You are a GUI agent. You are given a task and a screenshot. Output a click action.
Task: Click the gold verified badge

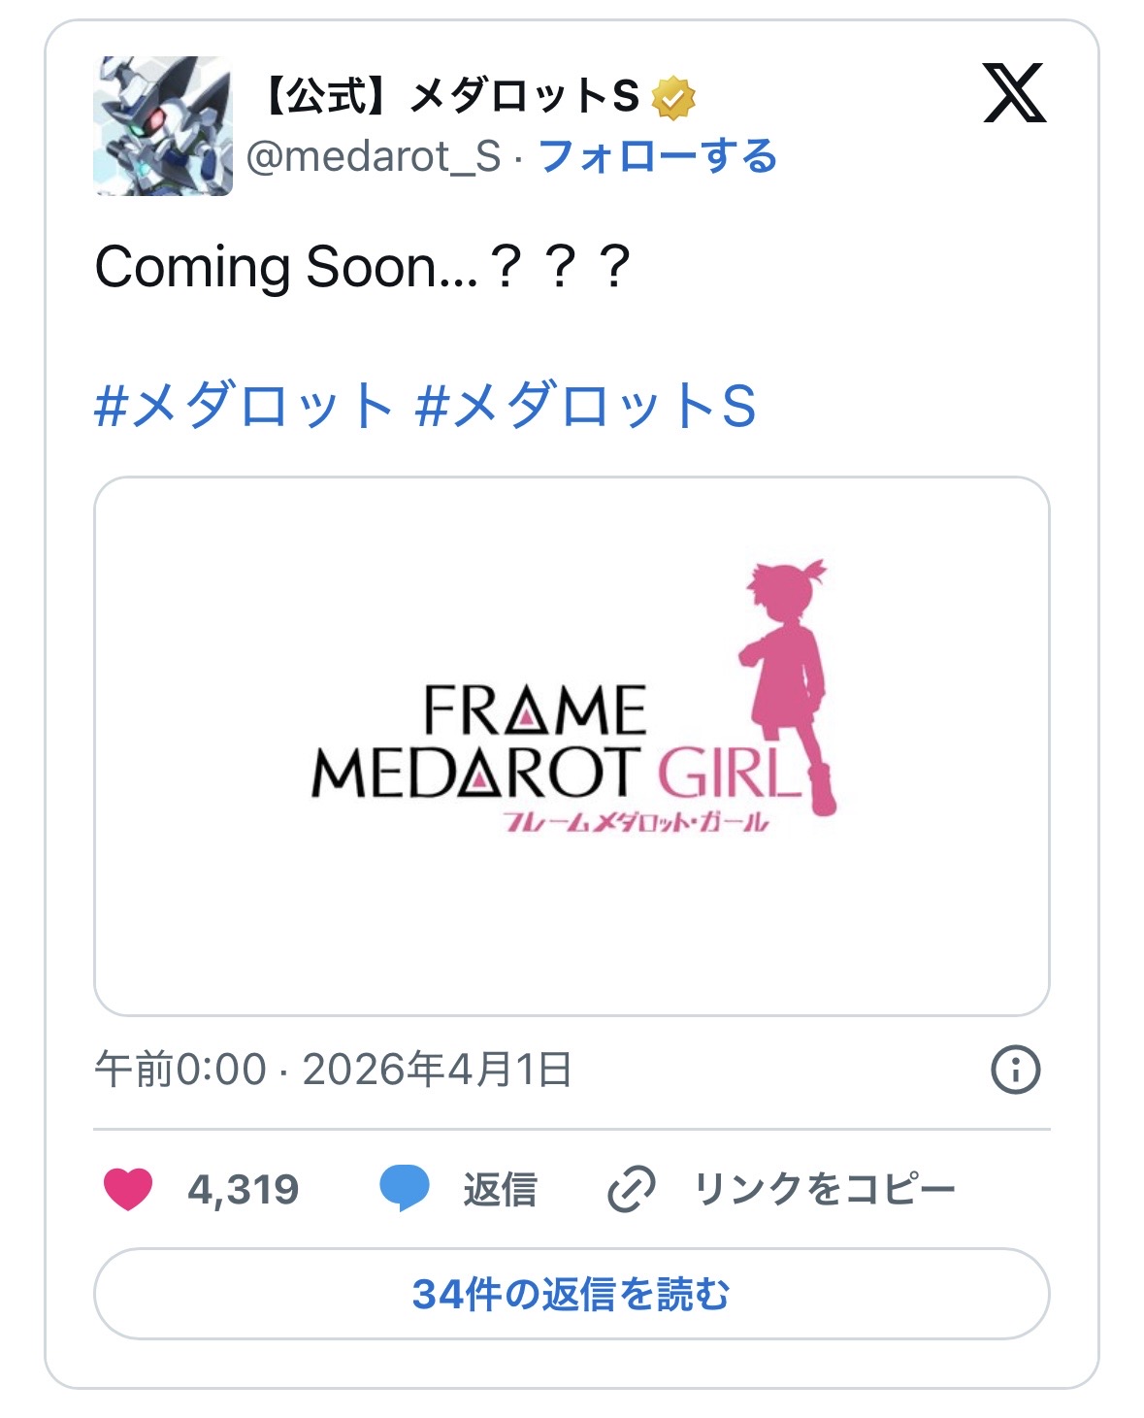click(673, 98)
